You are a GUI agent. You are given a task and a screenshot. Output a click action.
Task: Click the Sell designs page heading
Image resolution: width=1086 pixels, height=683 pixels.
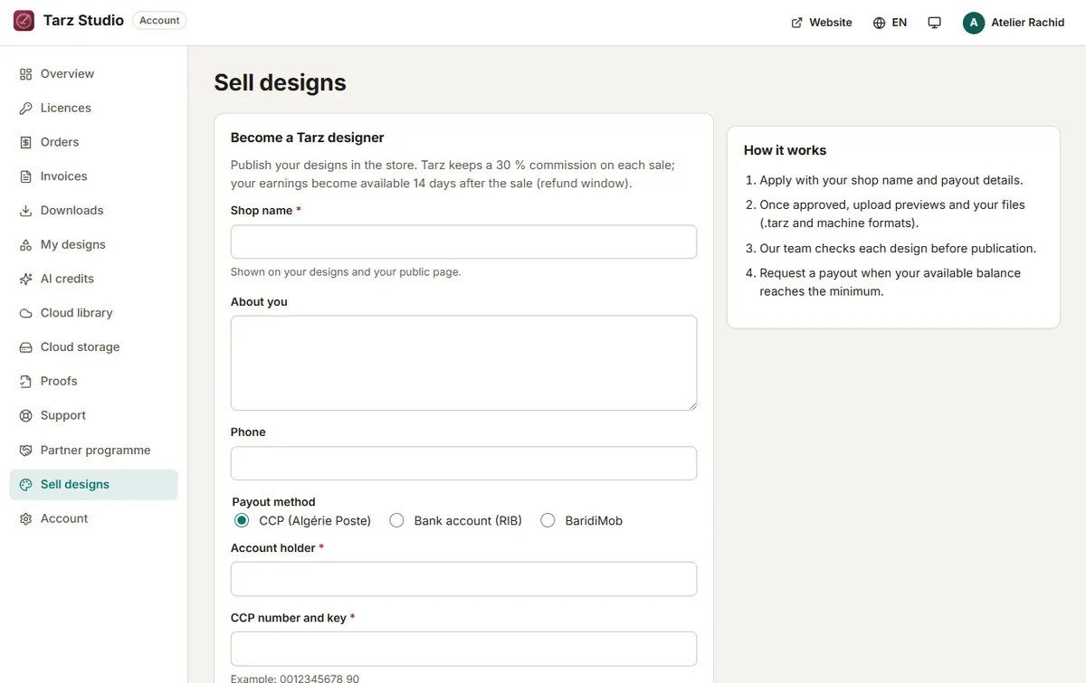pos(281,82)
